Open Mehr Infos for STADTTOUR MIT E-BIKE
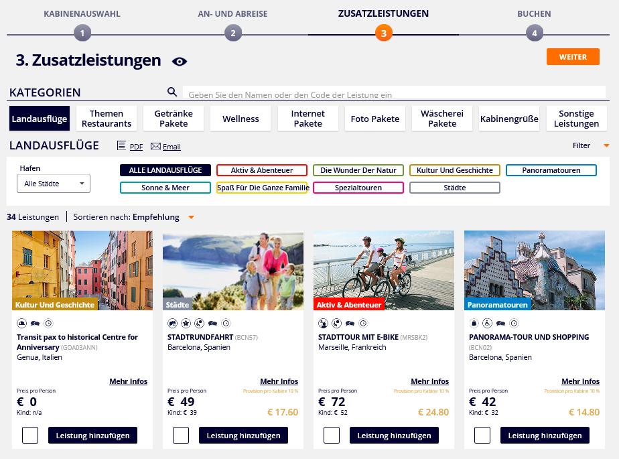The image size is (619, 459). point(430,381)
